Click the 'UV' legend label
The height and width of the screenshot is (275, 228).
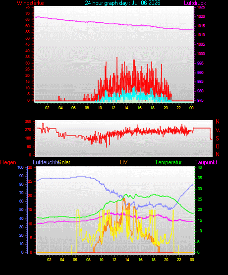coord(123,162)
